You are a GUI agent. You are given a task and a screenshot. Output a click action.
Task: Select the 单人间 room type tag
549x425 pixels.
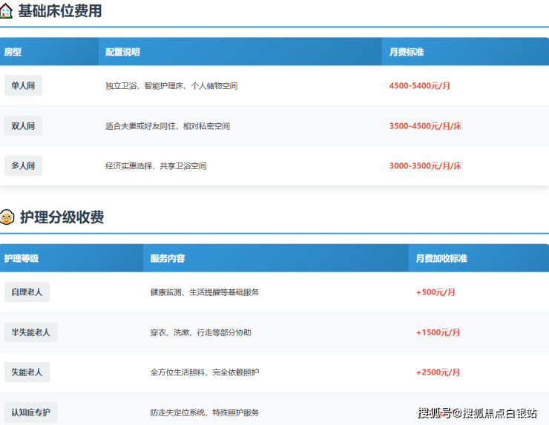pos(23,86)
